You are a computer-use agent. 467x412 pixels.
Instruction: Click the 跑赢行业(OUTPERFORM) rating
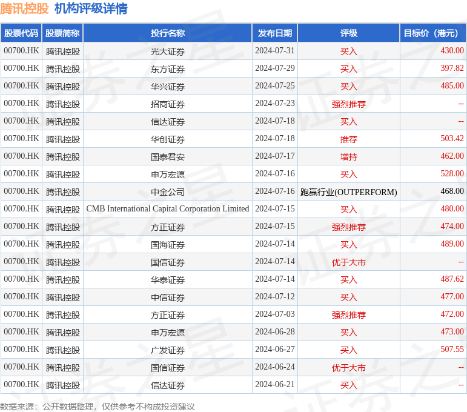[x=349, y=192]
